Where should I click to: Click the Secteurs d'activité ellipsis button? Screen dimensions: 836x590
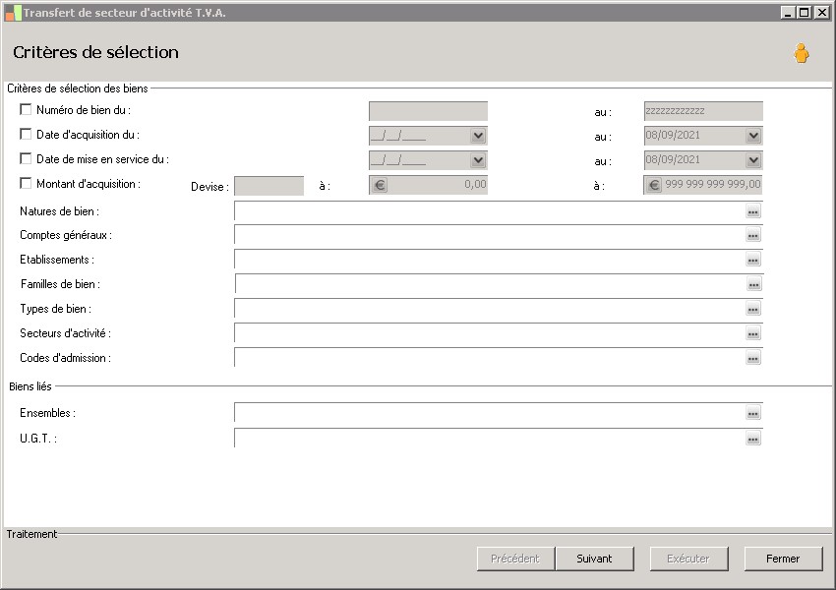coord(753,334)
